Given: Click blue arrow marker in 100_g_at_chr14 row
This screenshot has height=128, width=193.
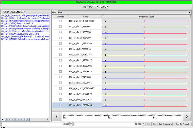Looking at the screenshot, I should (105, 21).
